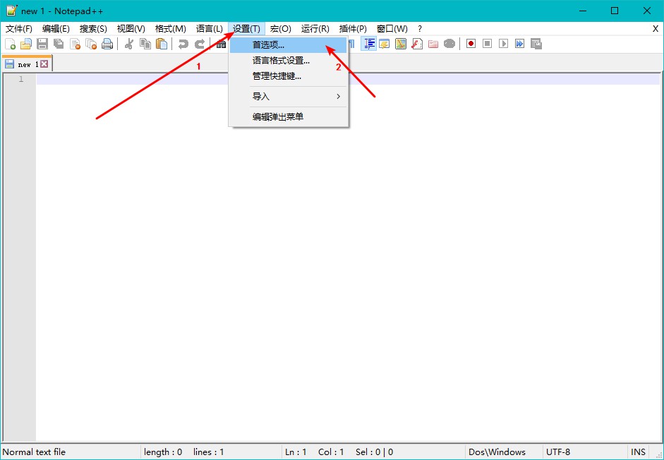664x460 pixels.
Task: Open the User Defined Language icon
Action: tap(385, 44)
